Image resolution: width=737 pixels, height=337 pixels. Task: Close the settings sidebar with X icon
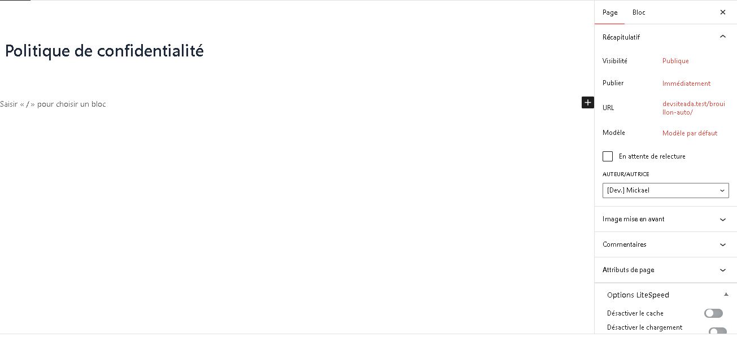(723, 12)
